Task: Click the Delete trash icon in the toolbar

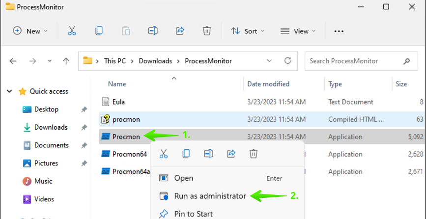Action: (207, 31)
